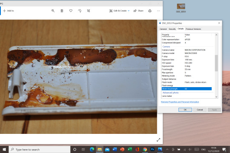The image size is (230, 153).
Task: Select the Flash mode row
Action: [x=187, y=82]
